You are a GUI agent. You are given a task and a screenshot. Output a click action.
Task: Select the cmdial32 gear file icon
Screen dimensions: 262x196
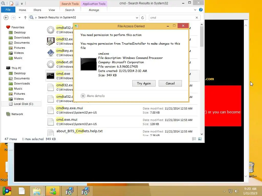point(50,30)
